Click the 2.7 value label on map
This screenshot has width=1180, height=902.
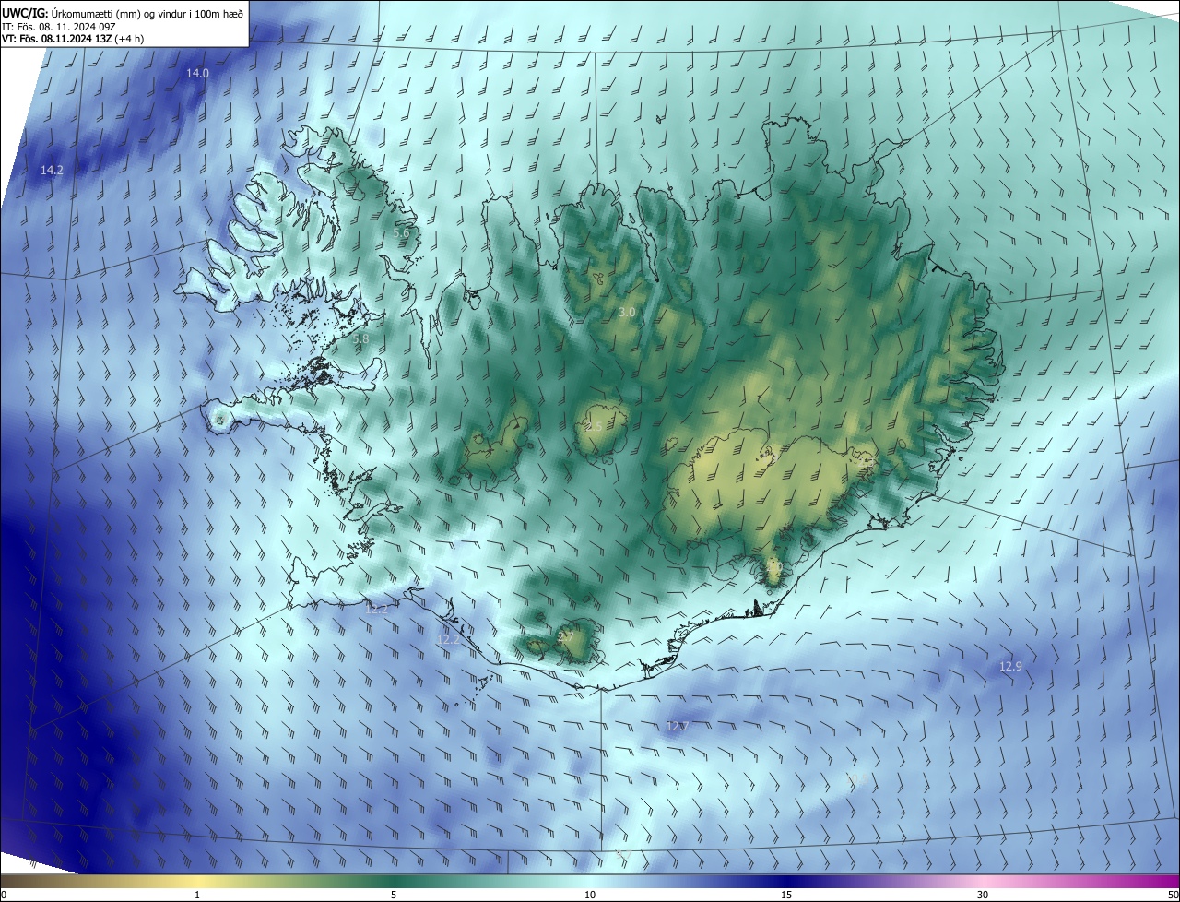point(566,636)
